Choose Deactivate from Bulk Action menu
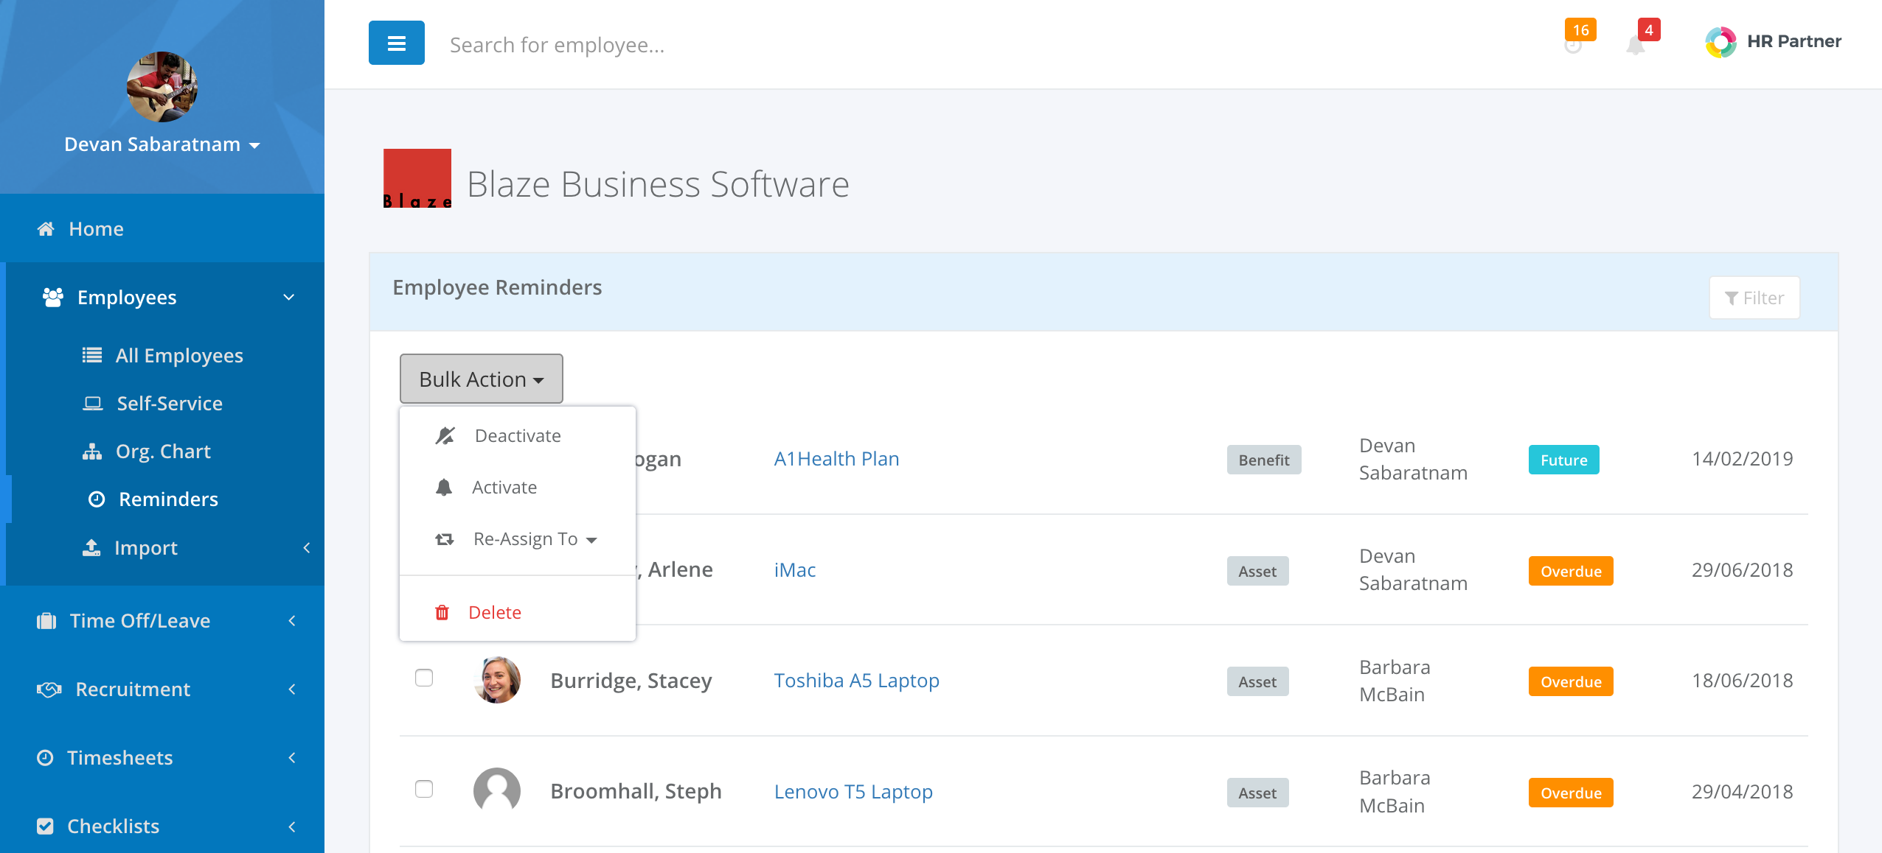Image resolution: width=1882 pixels, height=853 pixels. (x=518, y=435)
